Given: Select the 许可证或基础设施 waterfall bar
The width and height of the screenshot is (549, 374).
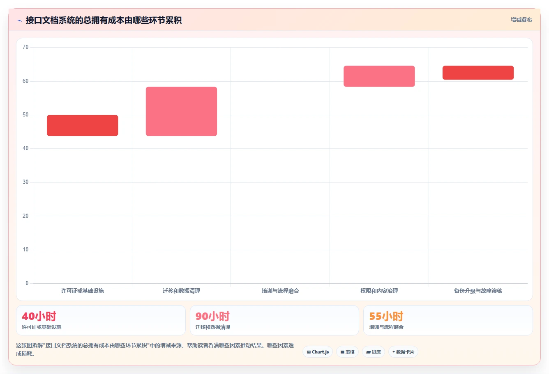Looking at the screenshot, I should [83, 125].
